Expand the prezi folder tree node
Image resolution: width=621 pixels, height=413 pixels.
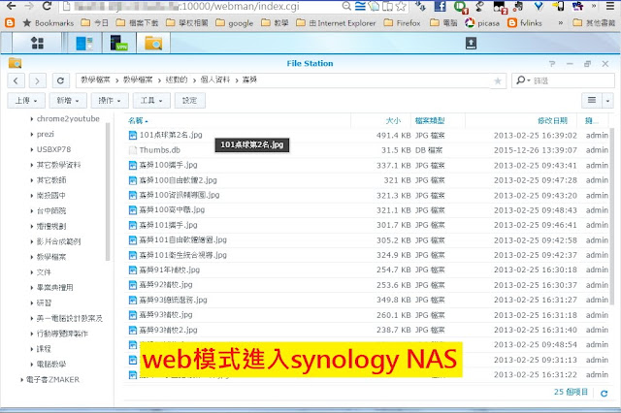[x=32, y=134]
